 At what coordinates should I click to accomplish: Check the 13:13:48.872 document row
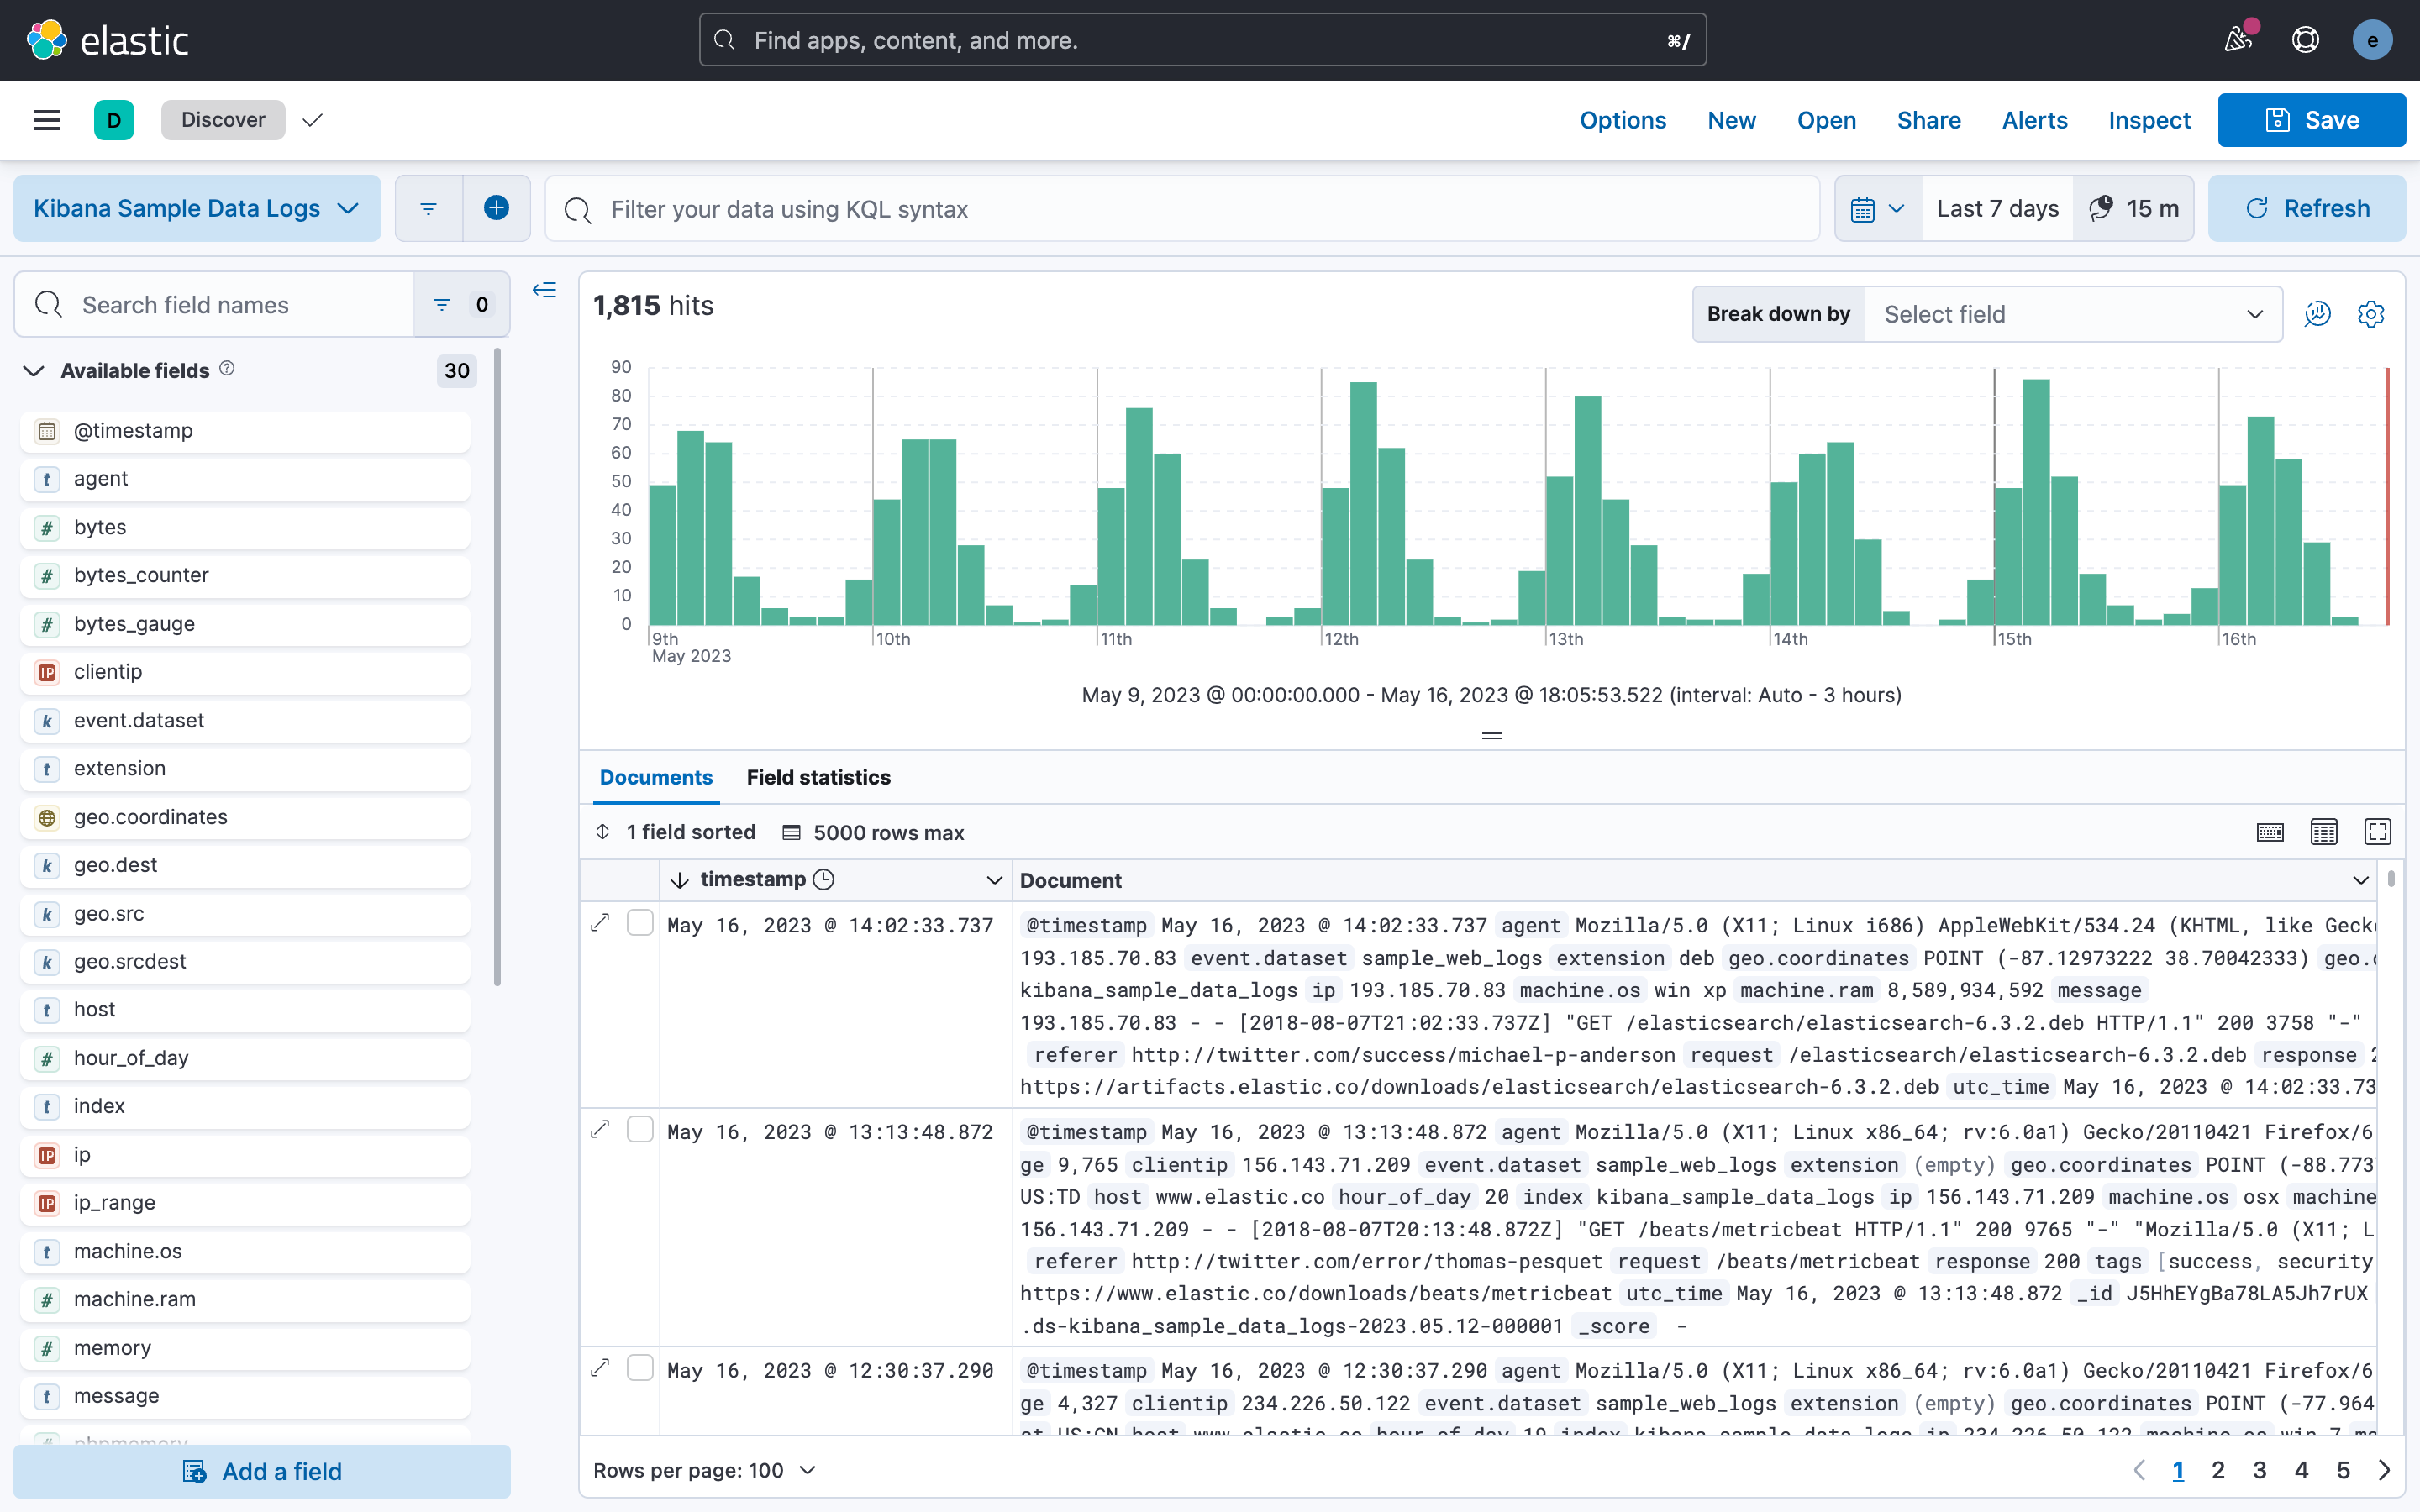point(640,1130)
